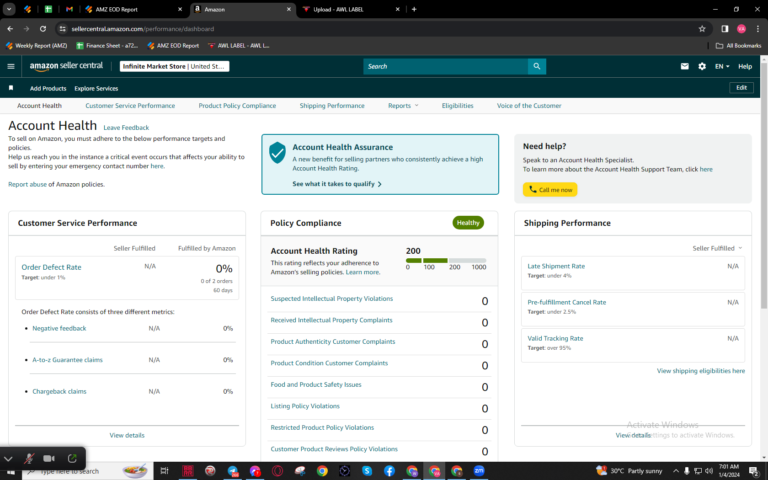Open Facebook from the taskbar
The width and height of the screenshot is (768, 480).
click(389, 471)
